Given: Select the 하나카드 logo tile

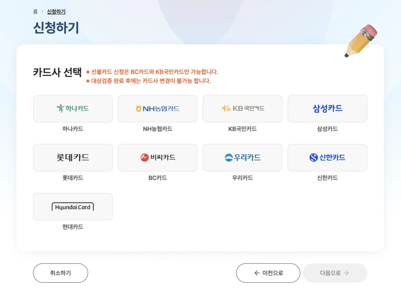Looking at the screenshot, I should 73,109.
